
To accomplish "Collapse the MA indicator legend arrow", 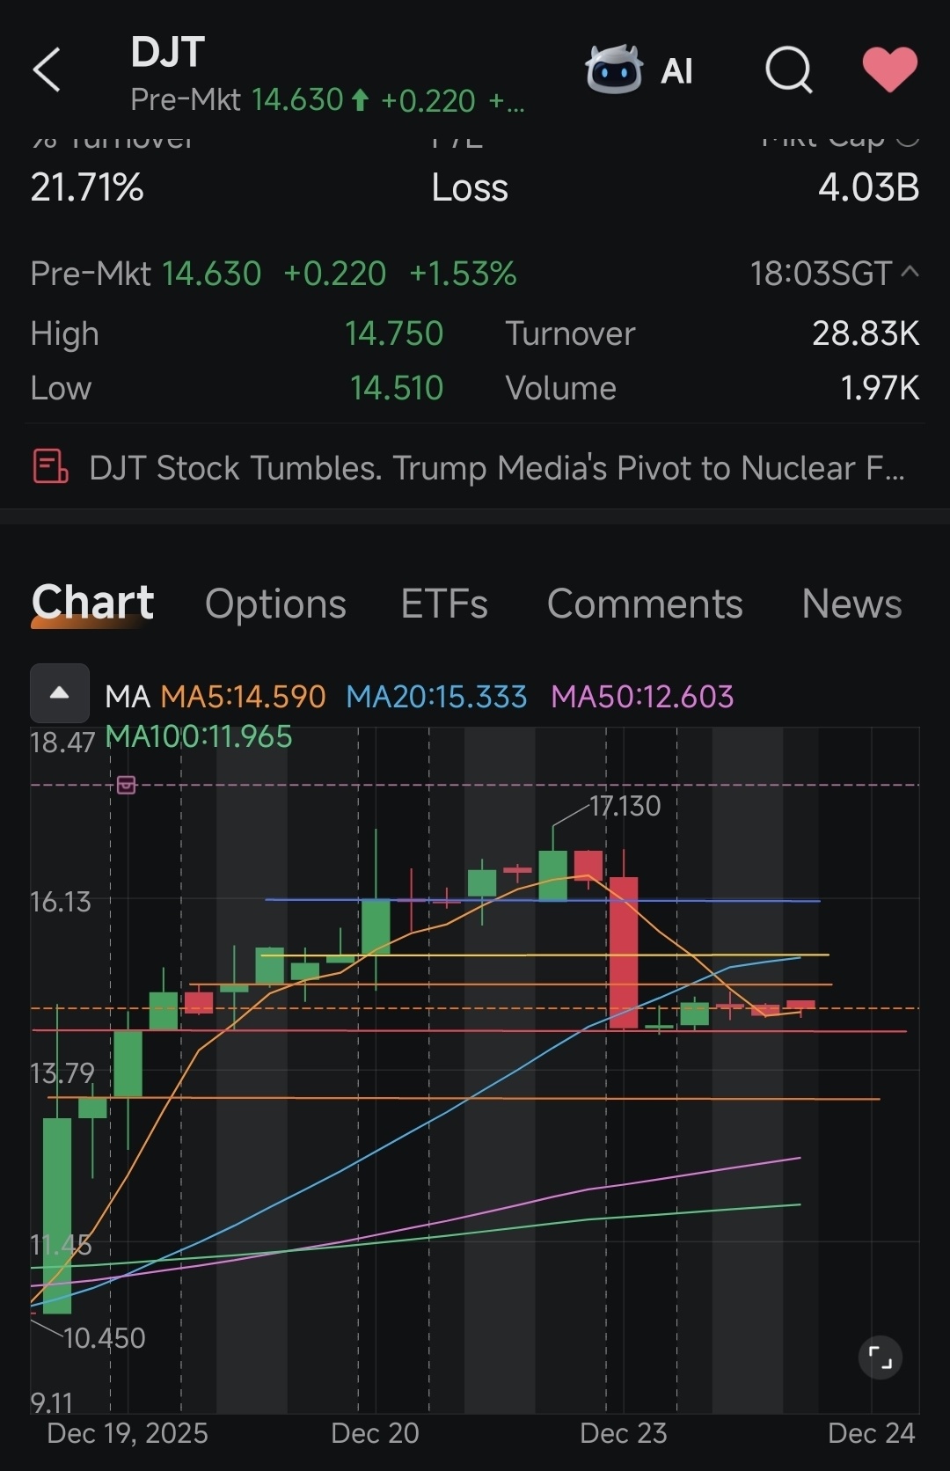I will [x=60, y=693].
